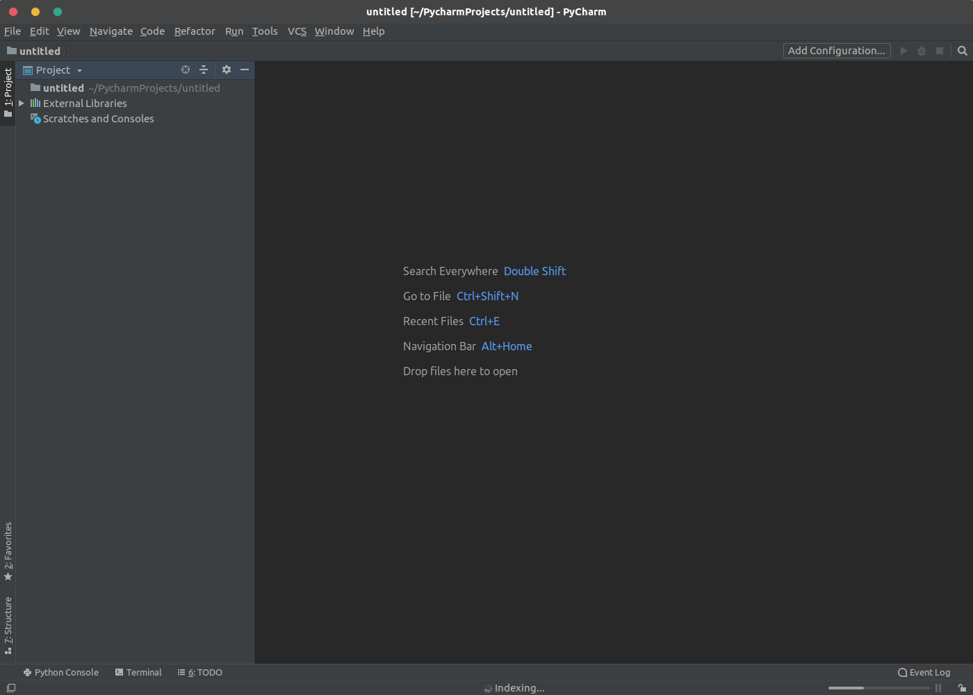Click the Alt+Home shortcut hint

507,346
